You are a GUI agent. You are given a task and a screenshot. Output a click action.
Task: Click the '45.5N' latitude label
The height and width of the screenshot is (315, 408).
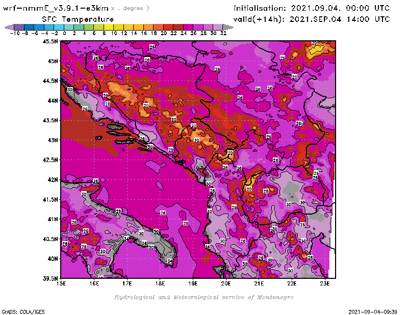[50, 41]
